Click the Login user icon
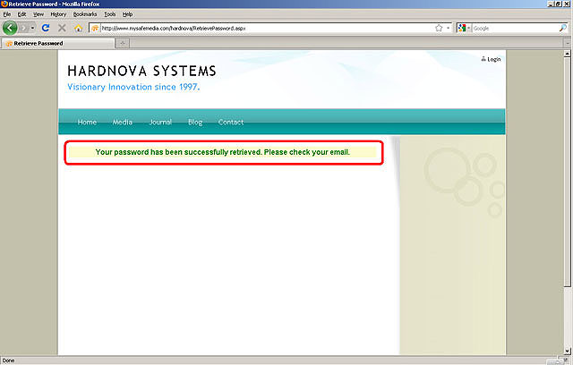 point(483,59)
